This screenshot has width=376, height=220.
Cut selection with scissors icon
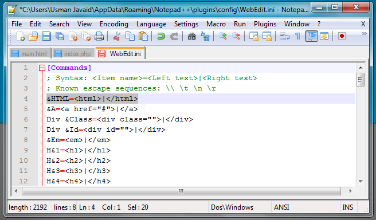(117, 37)
